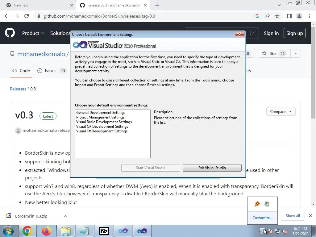Show hidden tray icons arrow
This screenshot has height=237, width=316.
262,231
